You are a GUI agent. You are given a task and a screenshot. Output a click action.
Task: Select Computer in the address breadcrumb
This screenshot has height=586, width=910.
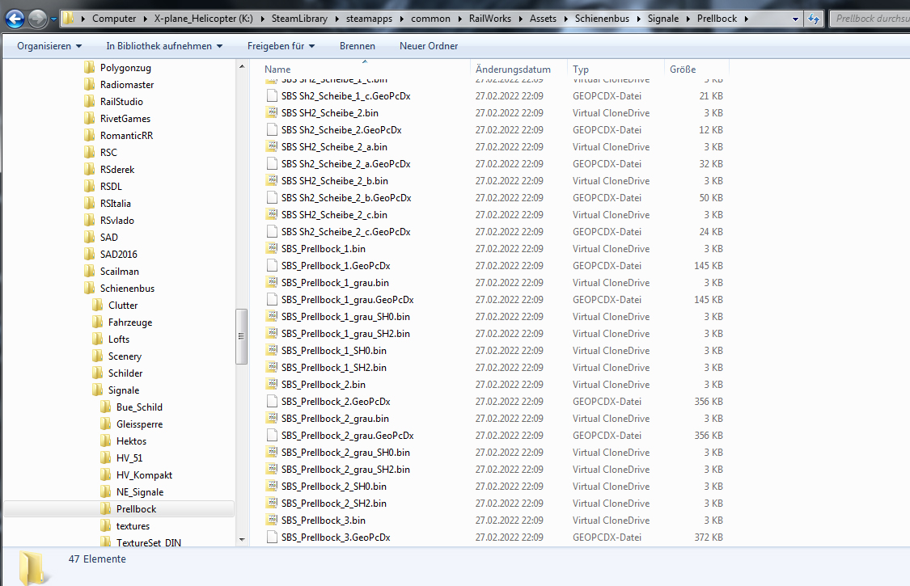tap(114, 19)
